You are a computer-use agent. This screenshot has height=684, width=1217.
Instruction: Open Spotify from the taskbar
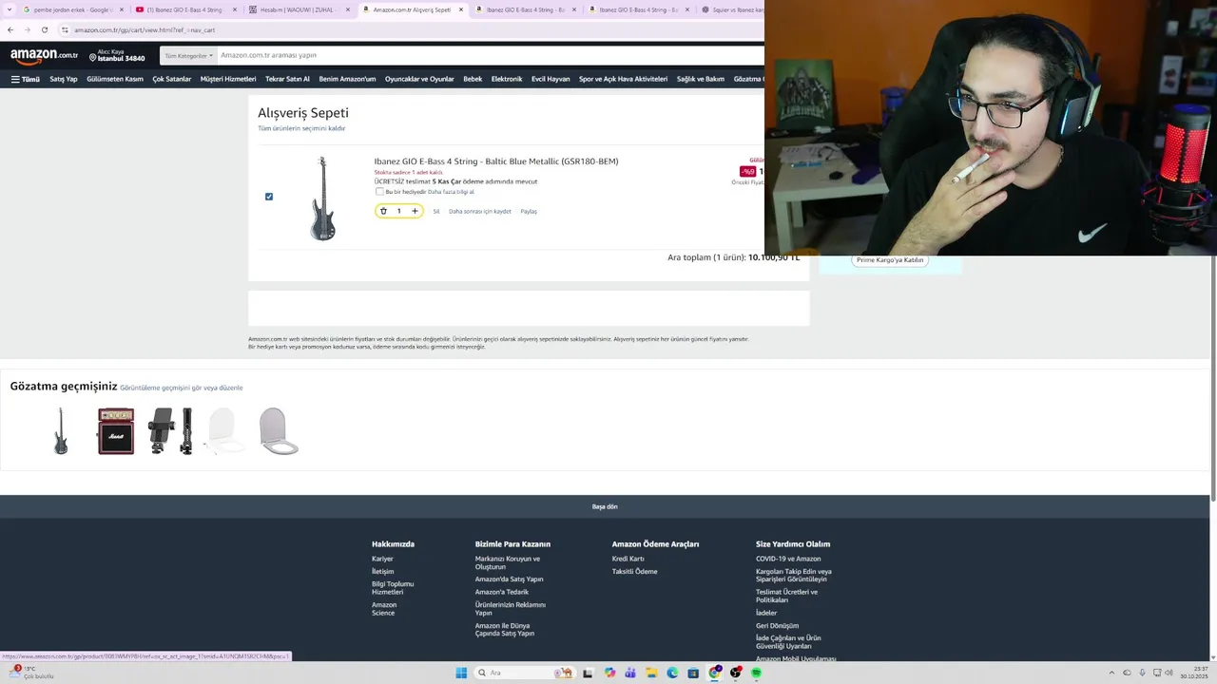coord(757,673)
